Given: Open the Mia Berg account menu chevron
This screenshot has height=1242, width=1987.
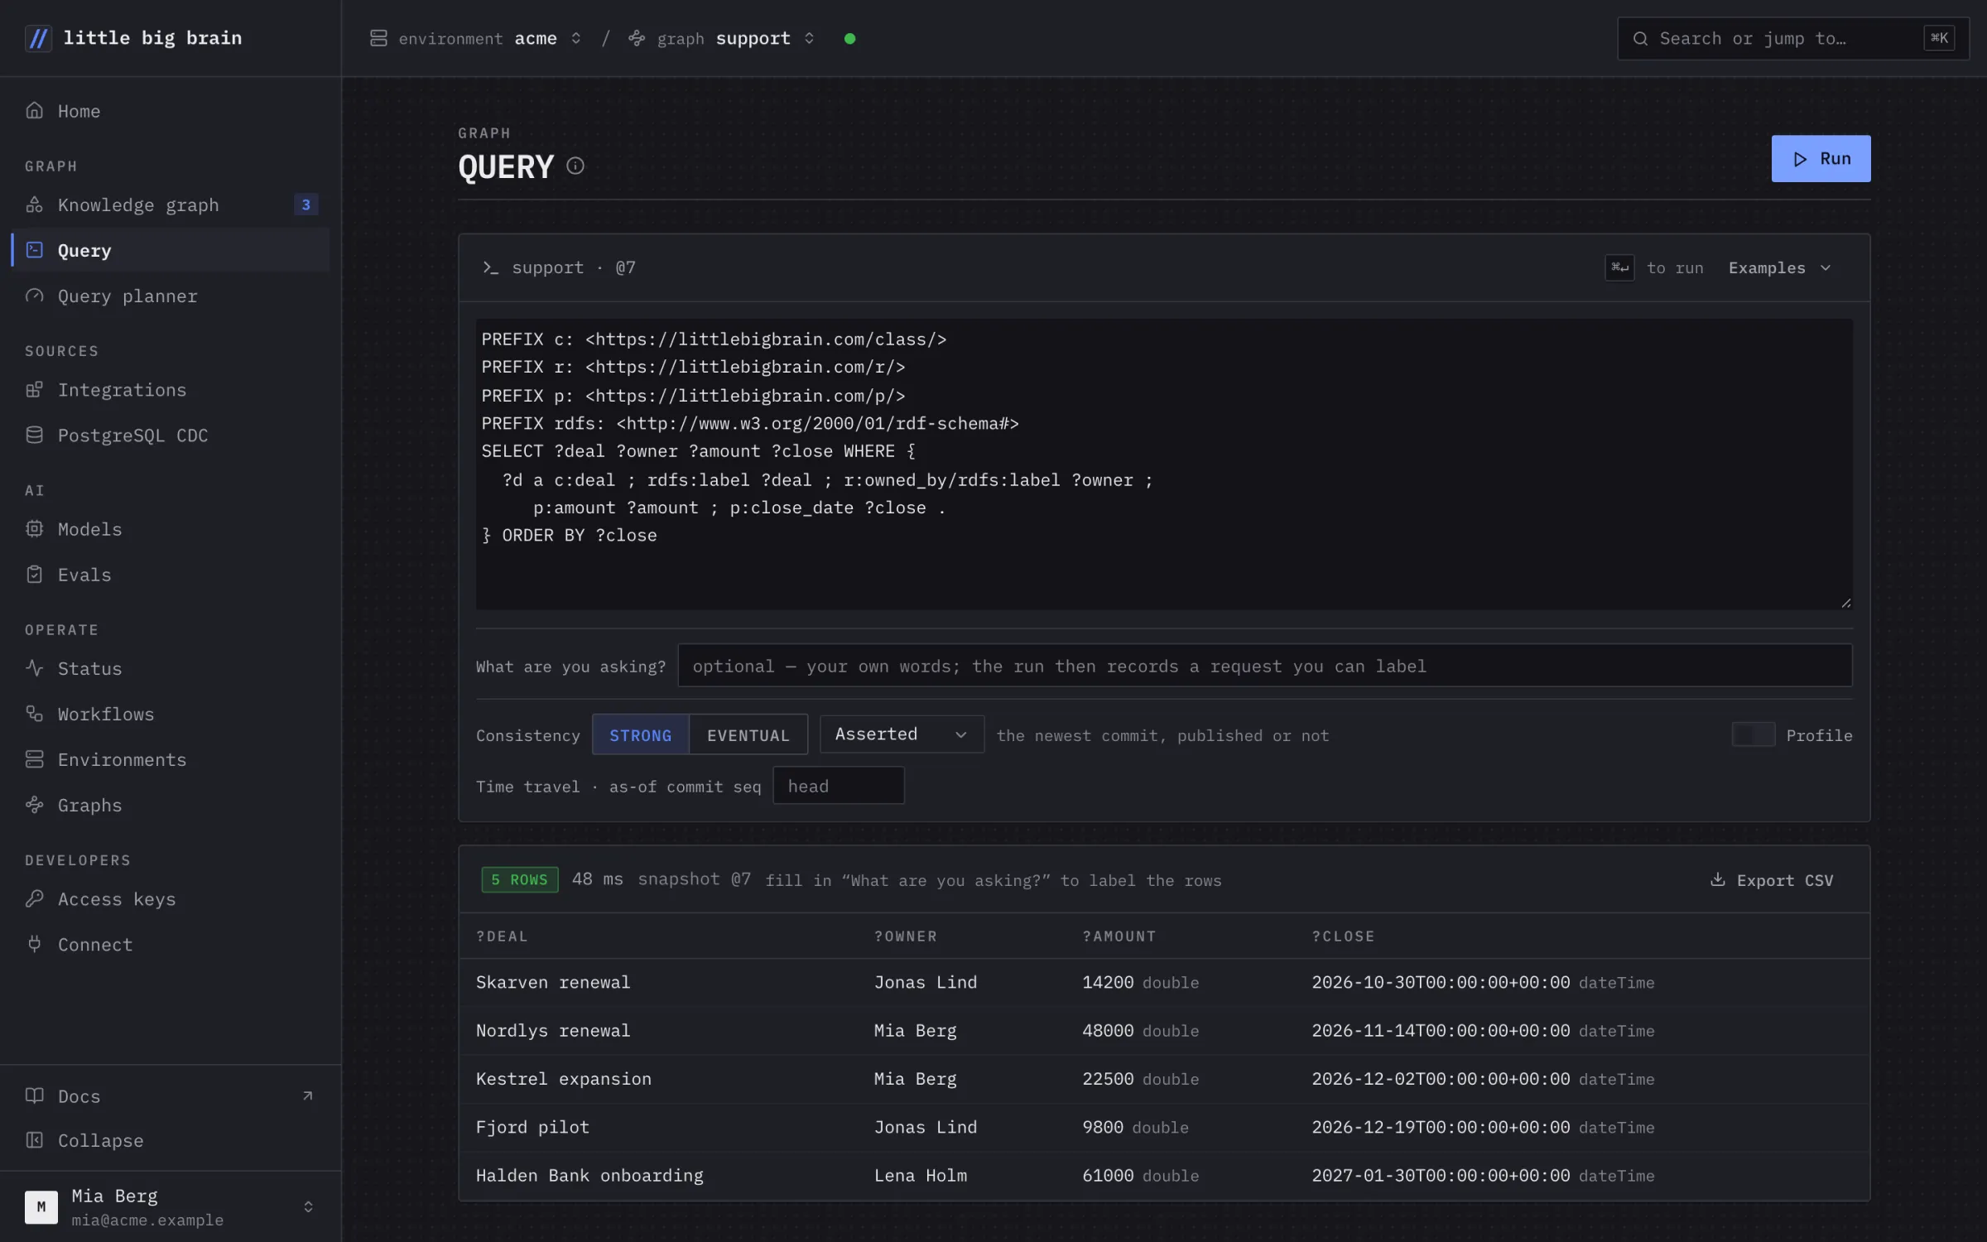Looking at the screenshot, I should (x=308, y=1206).
